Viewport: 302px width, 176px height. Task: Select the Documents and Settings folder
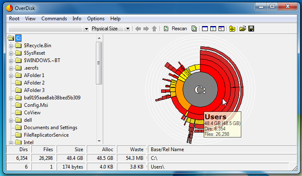click(50, 128)
